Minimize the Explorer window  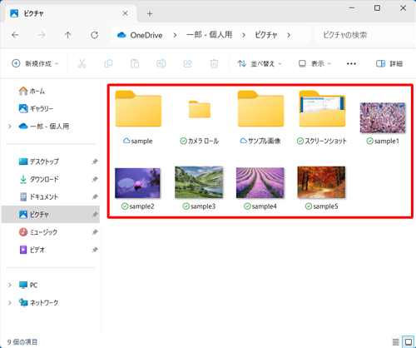pos(352,8)
